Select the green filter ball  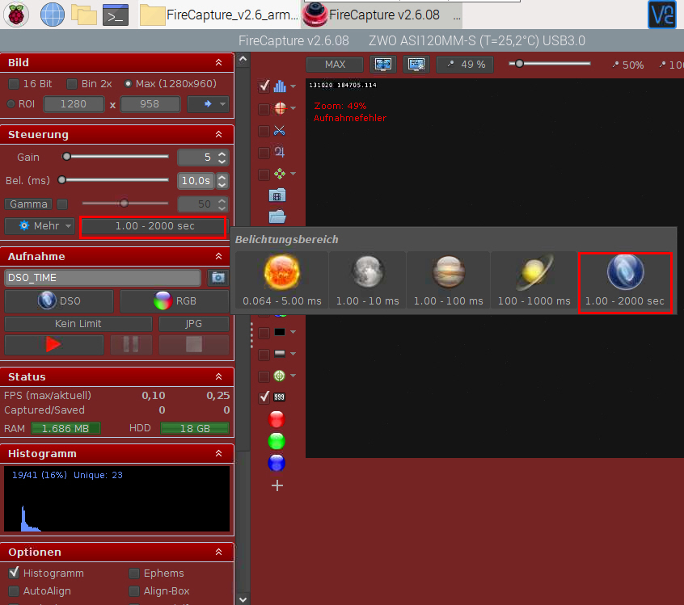click(x=277, y=441)
